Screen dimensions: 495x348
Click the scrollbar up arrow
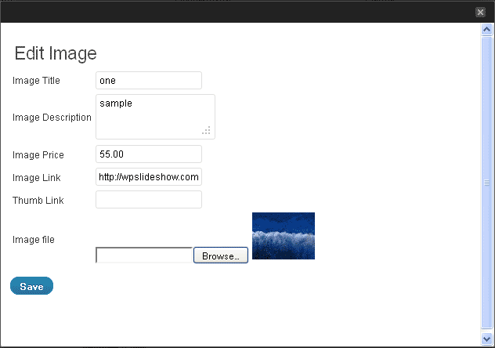click(x=487, y=30)
